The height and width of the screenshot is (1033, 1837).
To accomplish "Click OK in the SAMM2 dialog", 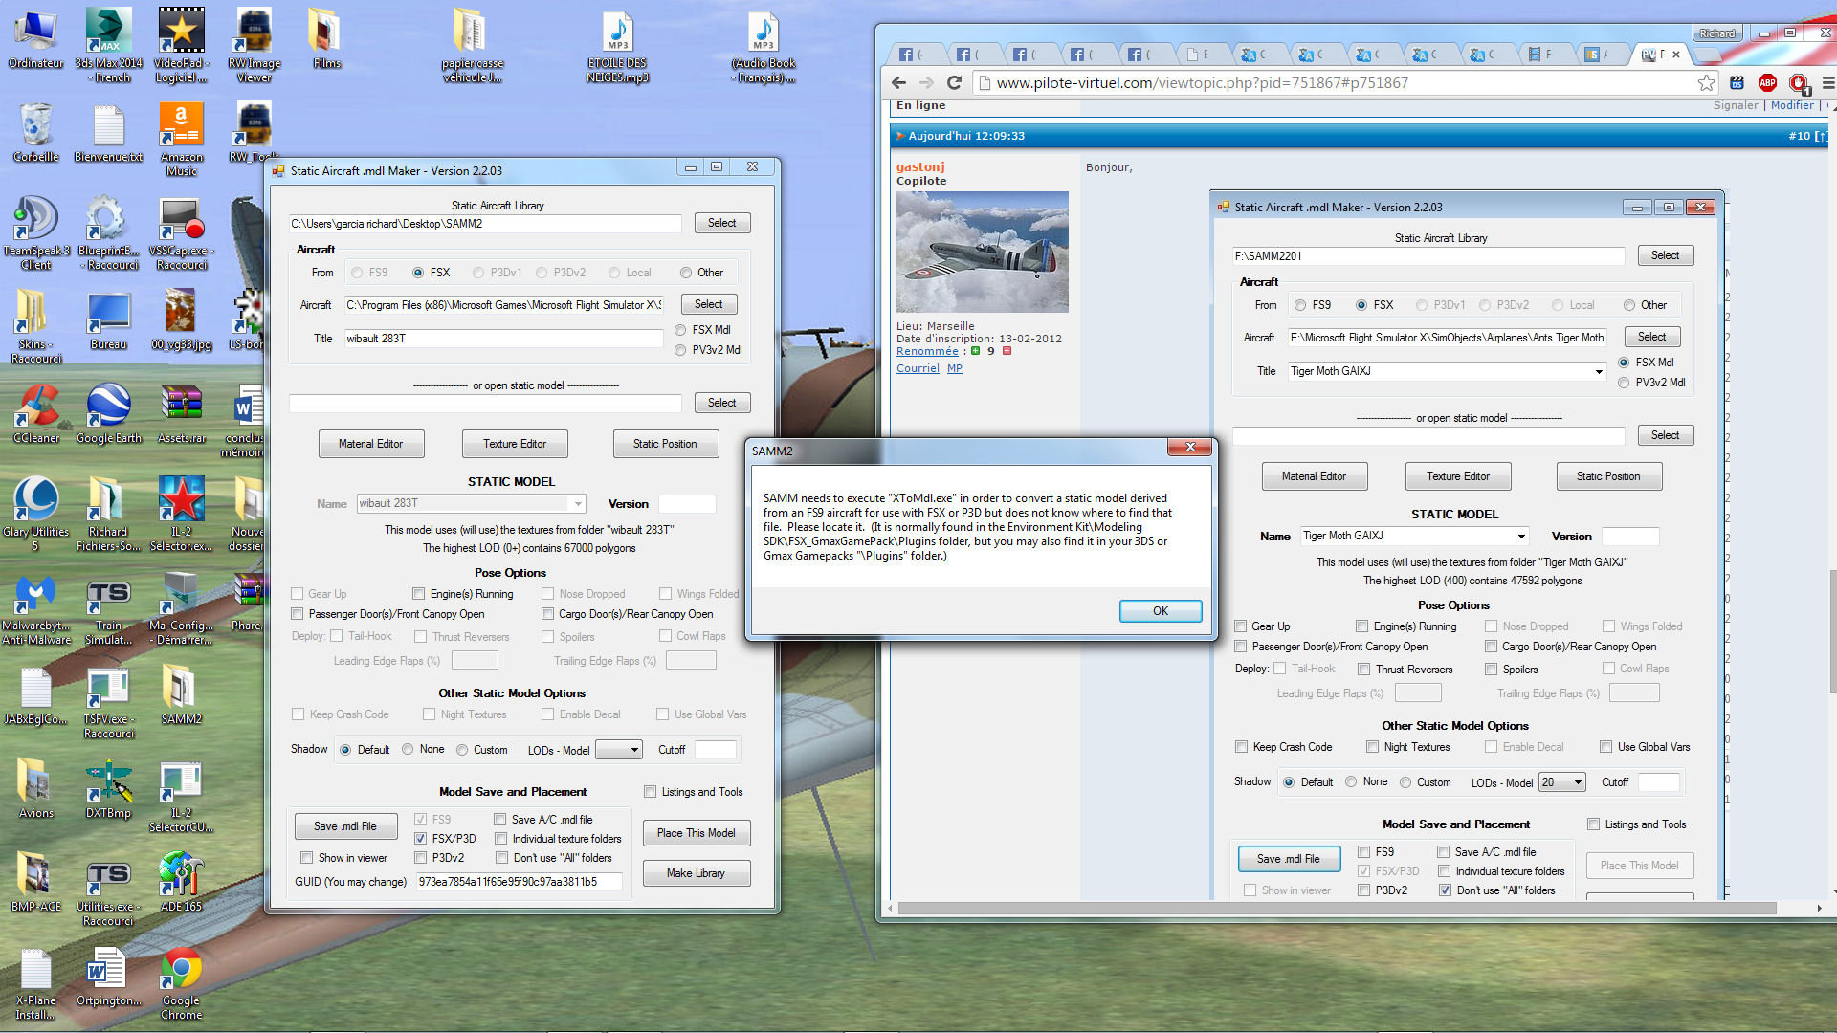I will [1161, 611].
